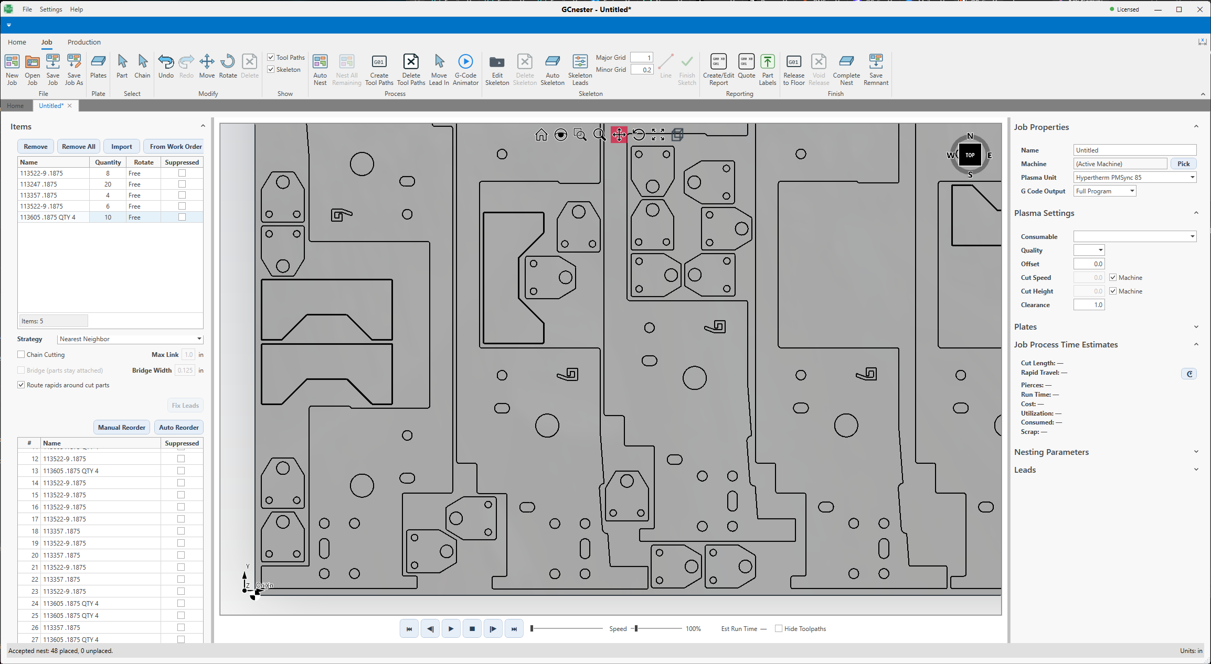Choose the Rotate tool
The width and height of the screenshot is (1211, 664).
coord(228,67)
